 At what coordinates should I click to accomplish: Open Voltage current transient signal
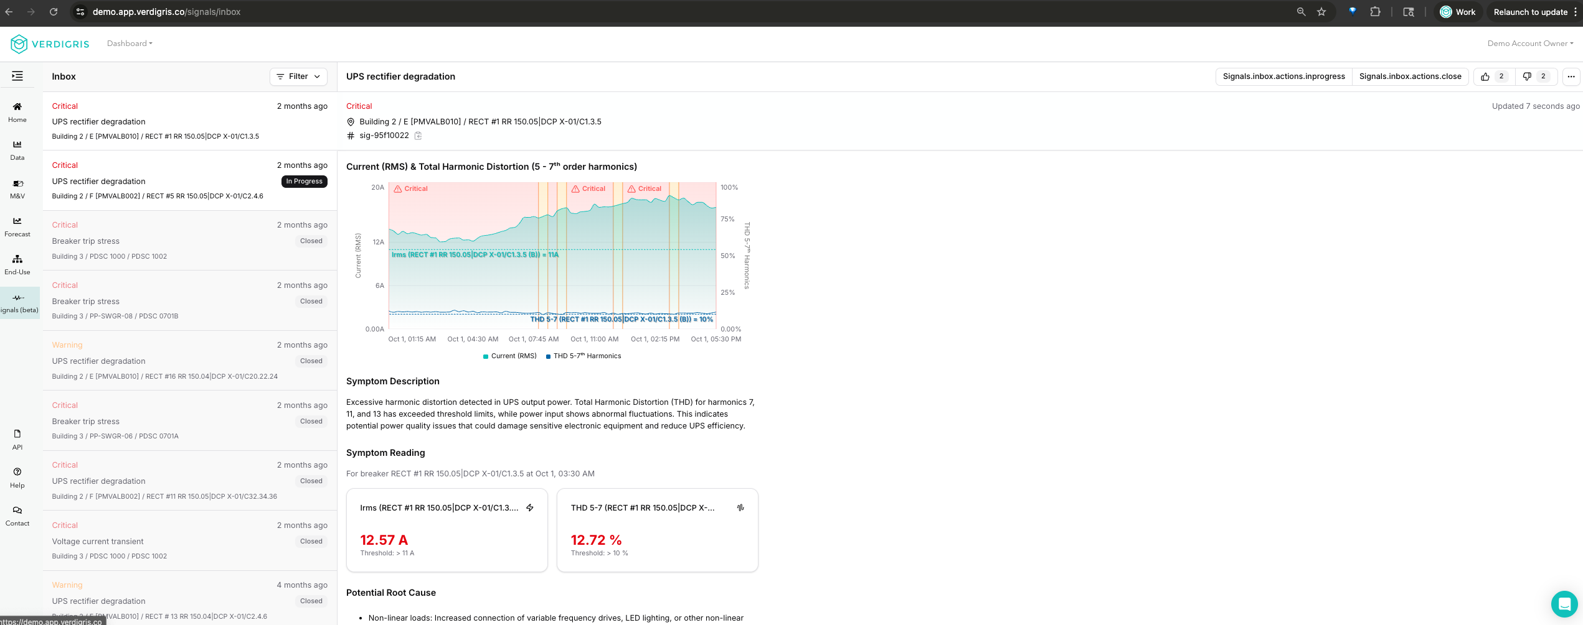(190, 541)
